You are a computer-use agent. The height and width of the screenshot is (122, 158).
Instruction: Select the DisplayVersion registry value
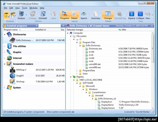[x=108, y=108]
